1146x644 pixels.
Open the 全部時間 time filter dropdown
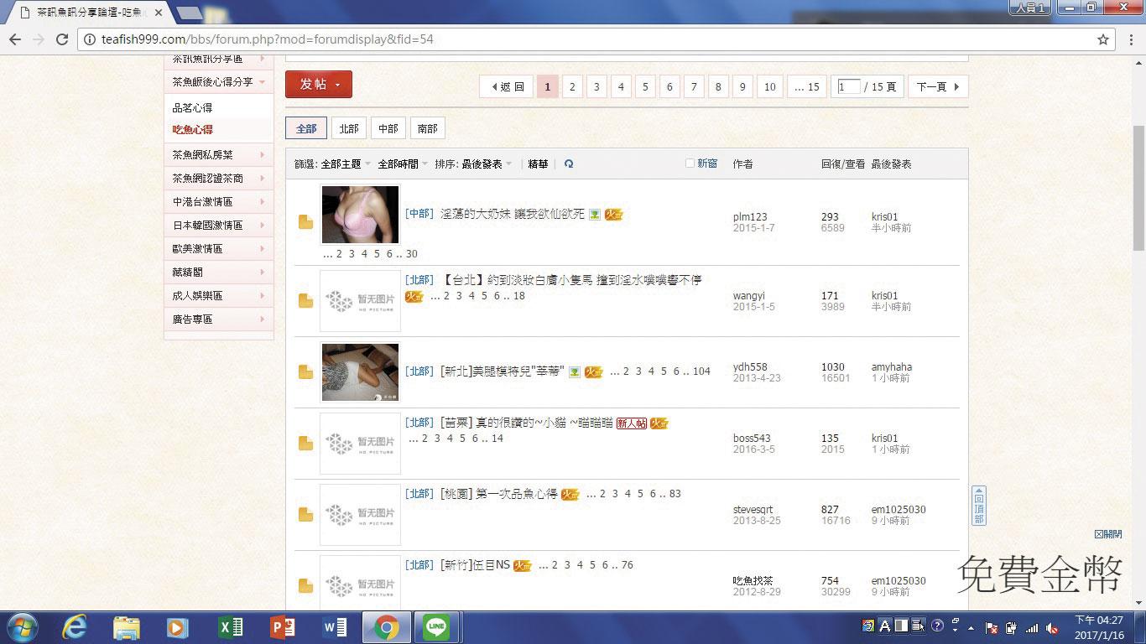click(403, 164)
